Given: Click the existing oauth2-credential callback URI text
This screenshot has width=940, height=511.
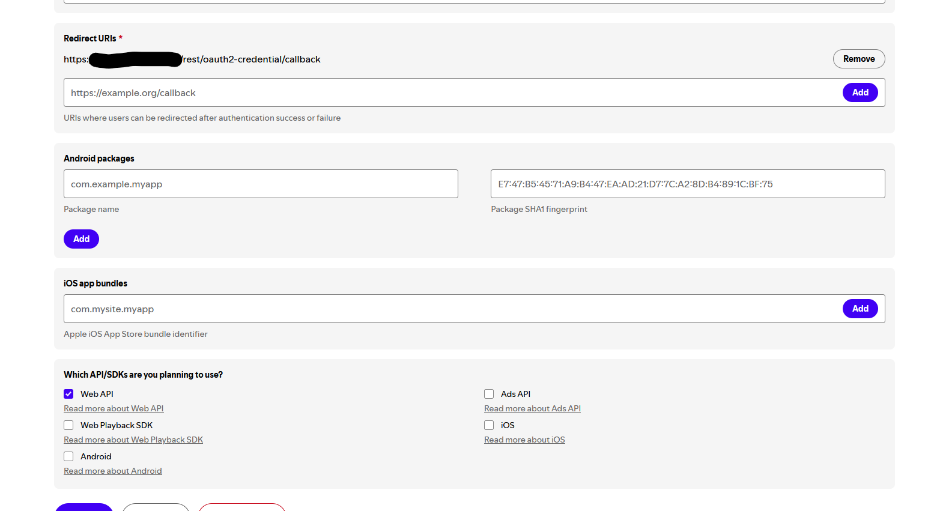Looking at the screenshot, I should (x=252, y=59).
